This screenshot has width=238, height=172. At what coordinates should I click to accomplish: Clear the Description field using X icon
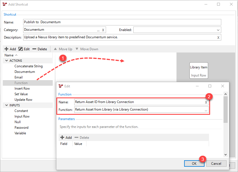218,37
